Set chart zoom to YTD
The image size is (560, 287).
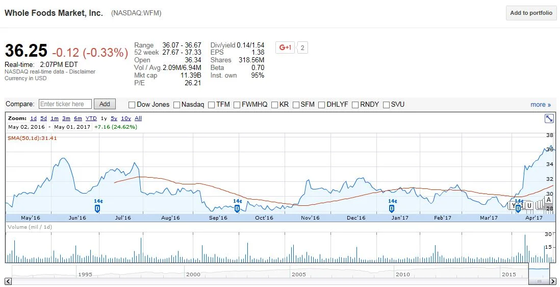[91, 118]
